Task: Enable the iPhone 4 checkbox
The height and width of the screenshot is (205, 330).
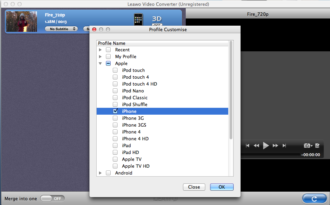Action: tap(115, 132)
